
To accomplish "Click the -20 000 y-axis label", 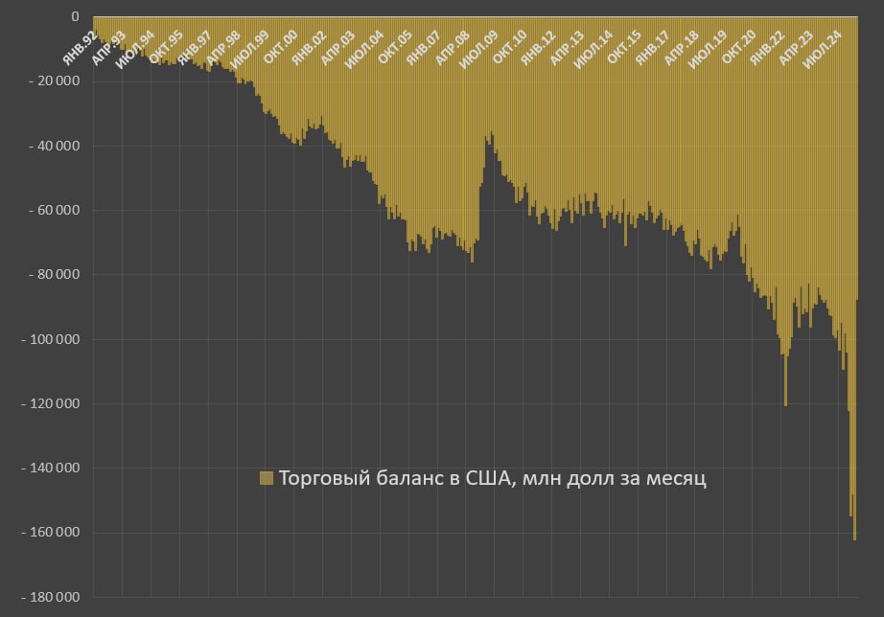I will [x=54, y=81].
